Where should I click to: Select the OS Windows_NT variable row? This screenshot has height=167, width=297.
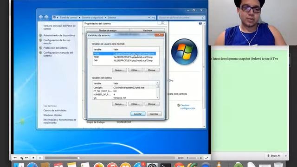124,98
